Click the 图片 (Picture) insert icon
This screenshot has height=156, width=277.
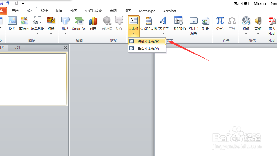pyautogui.click(x=12, y=23)
